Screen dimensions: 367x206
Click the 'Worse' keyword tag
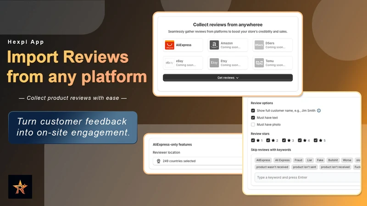347,160
